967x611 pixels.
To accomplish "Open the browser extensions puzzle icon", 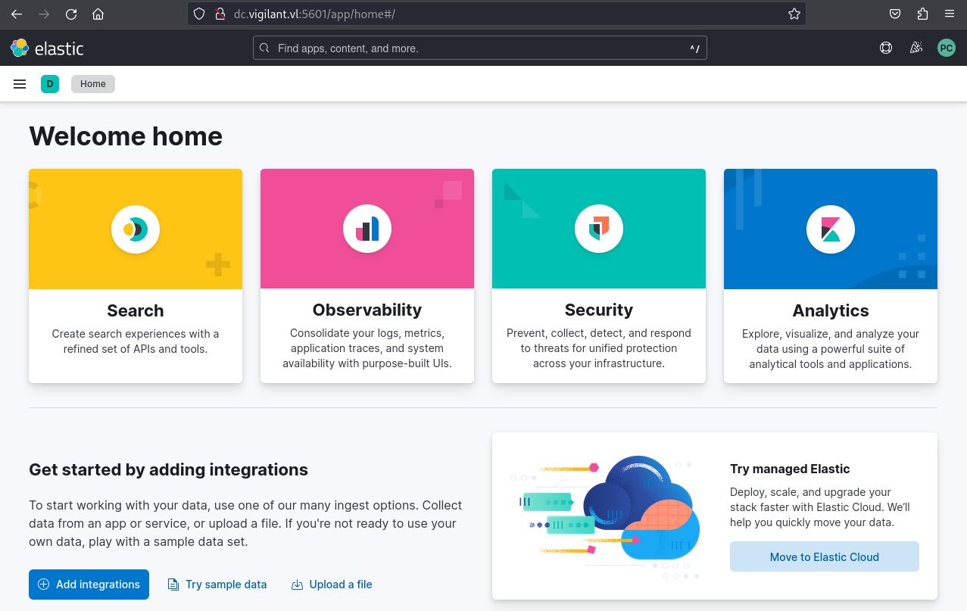I will pos(922,14).
